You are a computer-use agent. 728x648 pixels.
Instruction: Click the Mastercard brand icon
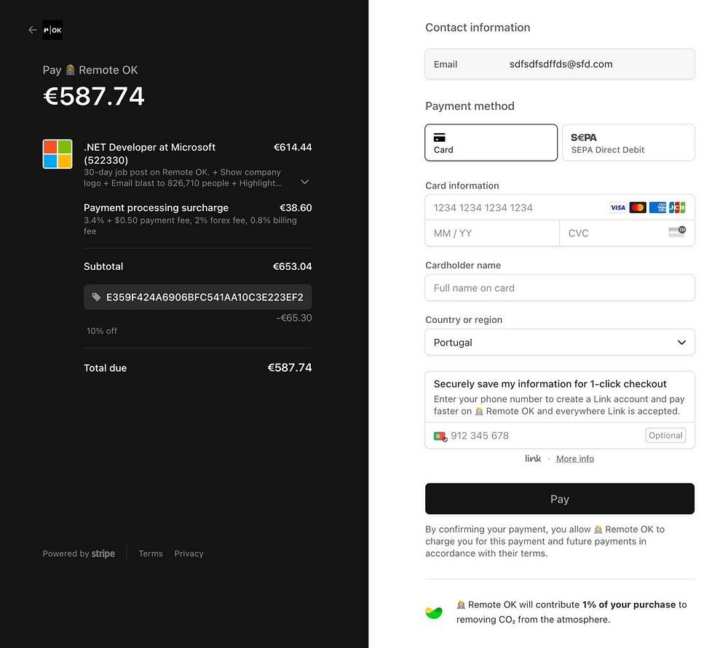638,207
